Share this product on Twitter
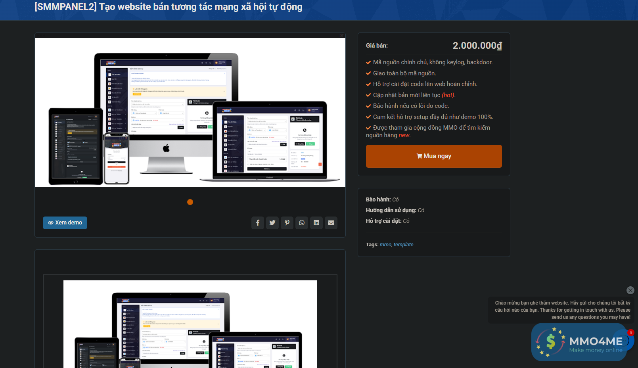Screen dimensions: 638x368 [x=272, y=223]
